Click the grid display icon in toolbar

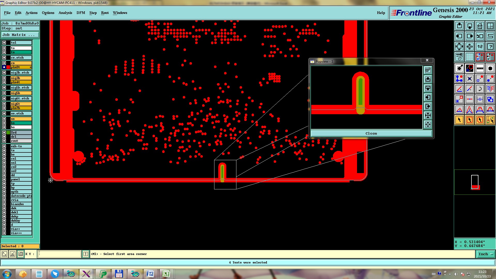tap(469, 57)
